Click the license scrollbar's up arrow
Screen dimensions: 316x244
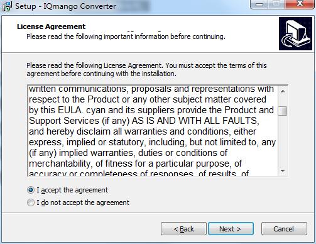(283, 91)
